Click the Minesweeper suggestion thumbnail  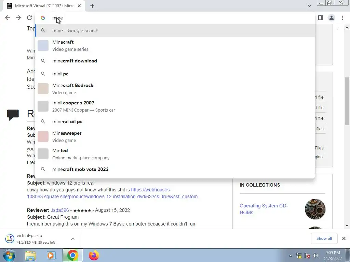(x=43, y=136)
